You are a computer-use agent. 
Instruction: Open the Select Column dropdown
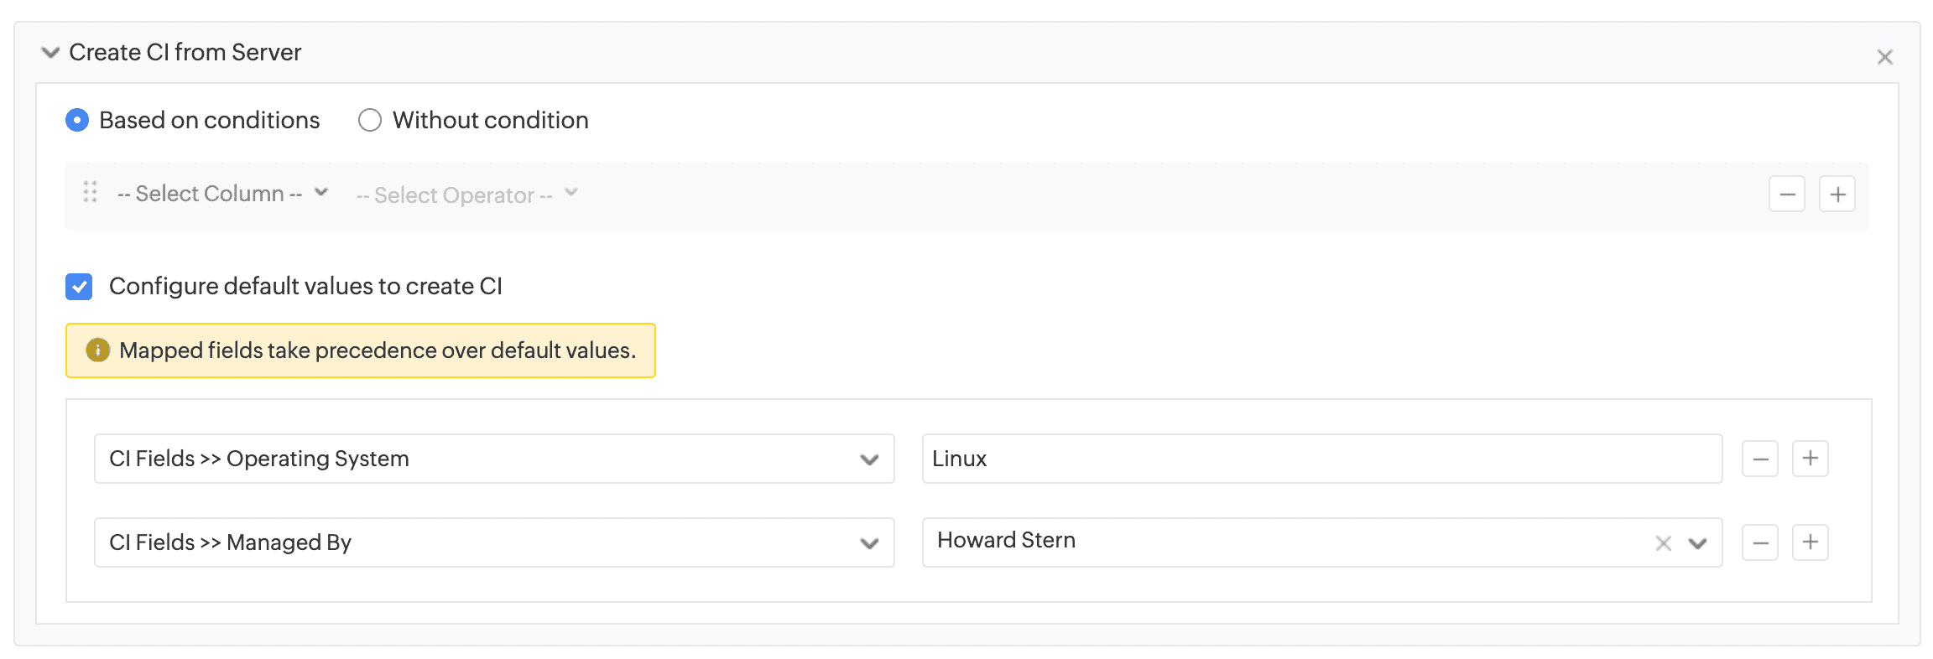tap(222, 194)
